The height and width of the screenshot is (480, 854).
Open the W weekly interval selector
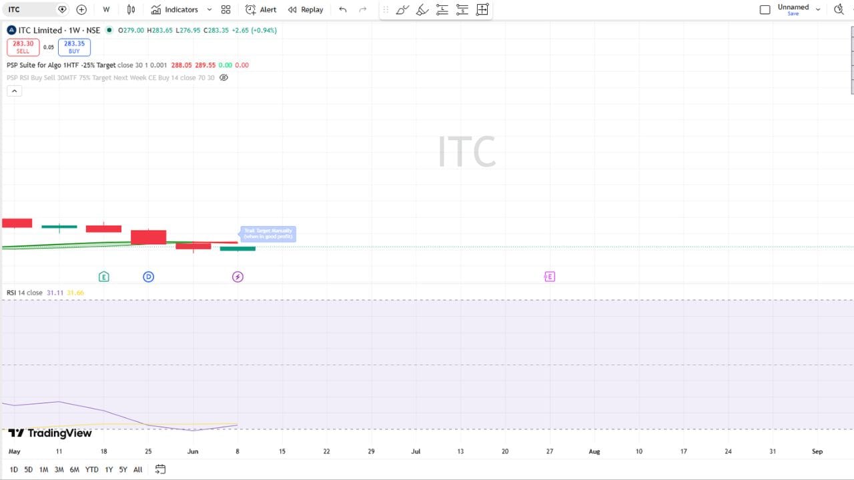[x=106, y=9]
